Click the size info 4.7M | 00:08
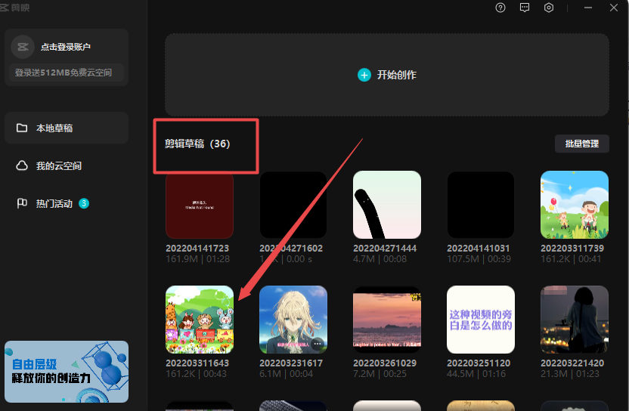The height and width of the screenshot is (411, 629). pos(380,259)
